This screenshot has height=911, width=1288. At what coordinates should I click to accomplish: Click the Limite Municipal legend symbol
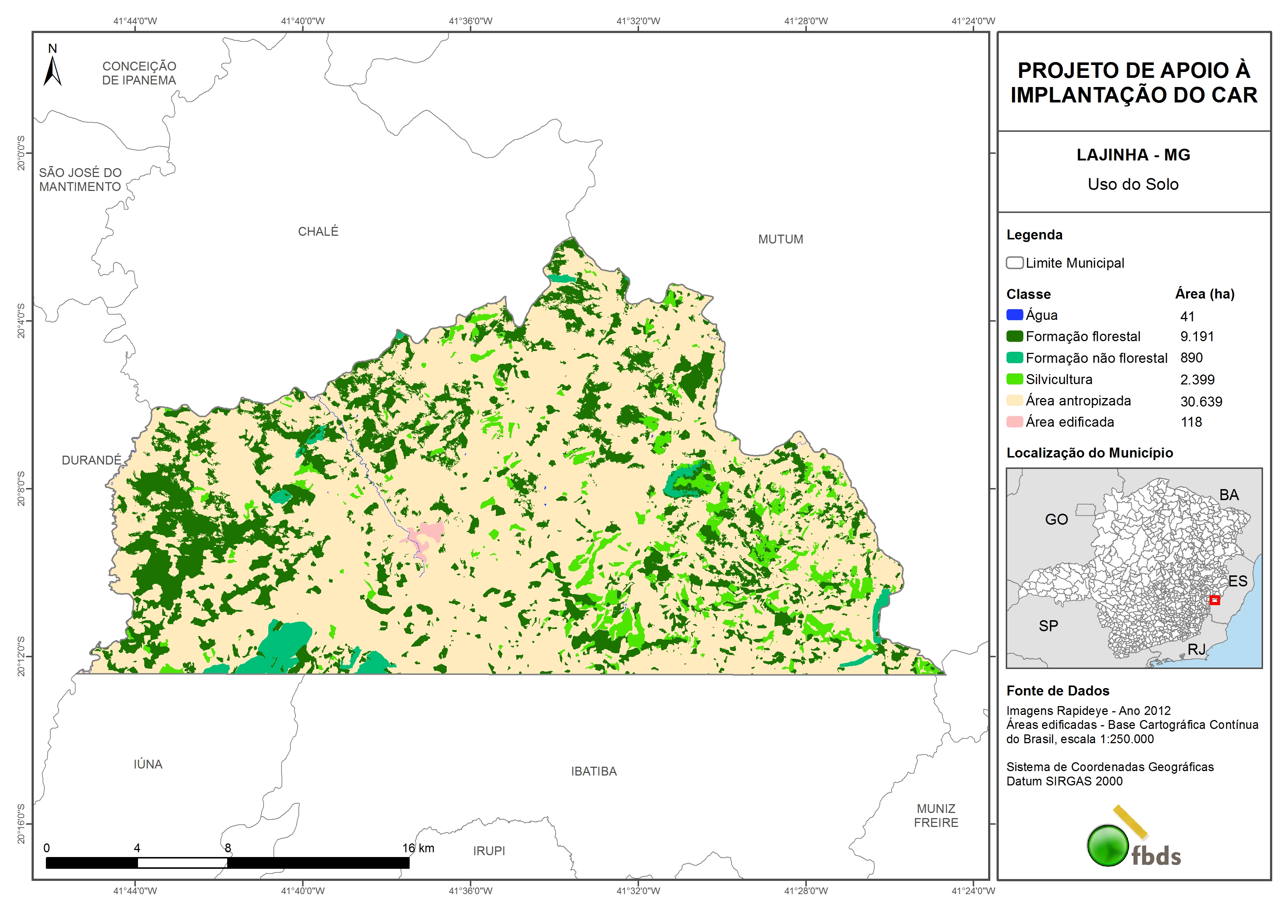[x=1014, y=263]
